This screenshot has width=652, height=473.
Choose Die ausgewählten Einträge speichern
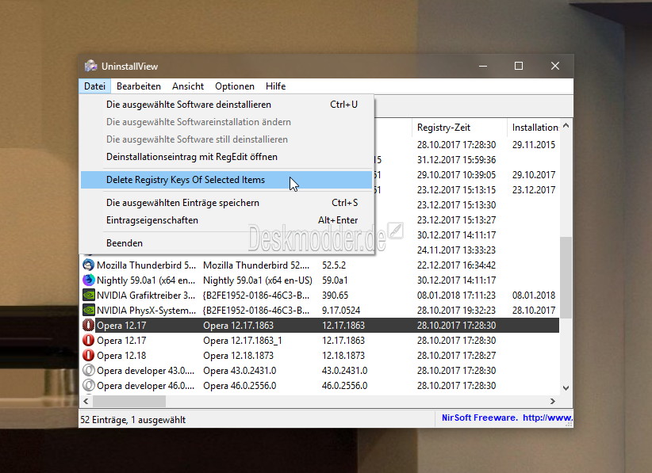226,203
